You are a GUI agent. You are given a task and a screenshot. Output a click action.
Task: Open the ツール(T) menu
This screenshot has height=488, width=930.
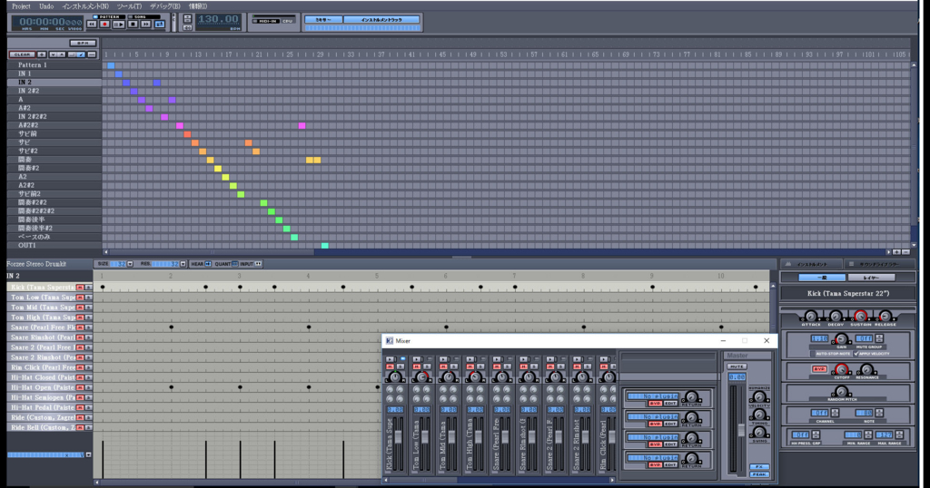129,6
